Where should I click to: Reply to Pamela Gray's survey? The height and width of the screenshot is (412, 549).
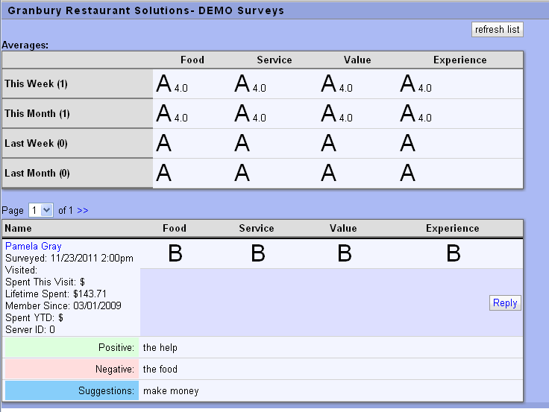(505, 303)
